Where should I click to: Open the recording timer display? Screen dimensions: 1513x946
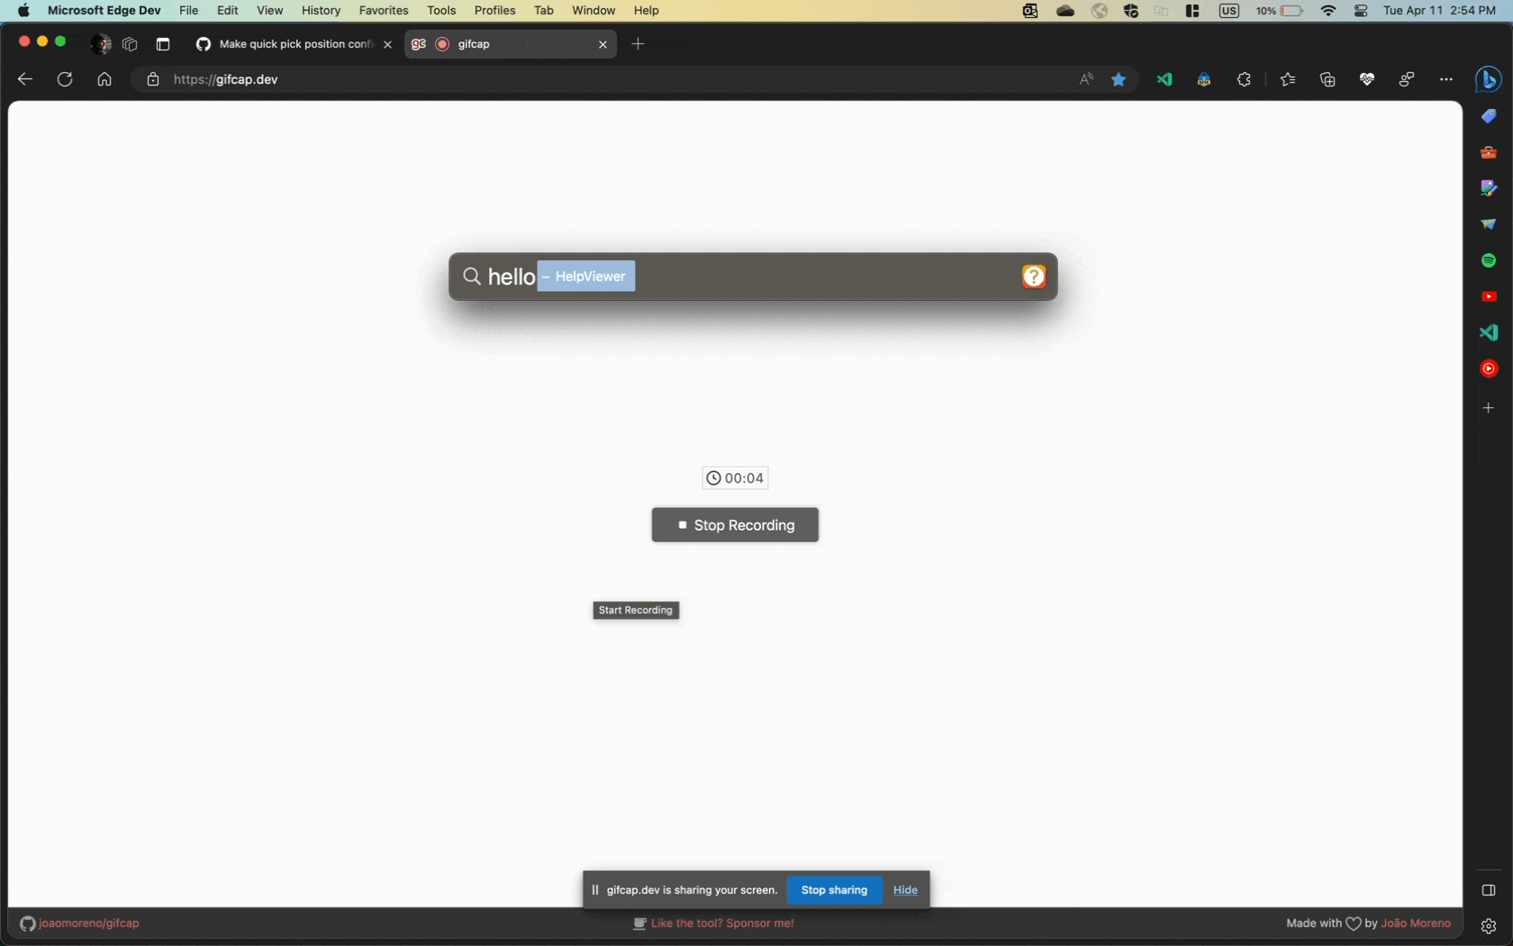click(x=734, y=478)
